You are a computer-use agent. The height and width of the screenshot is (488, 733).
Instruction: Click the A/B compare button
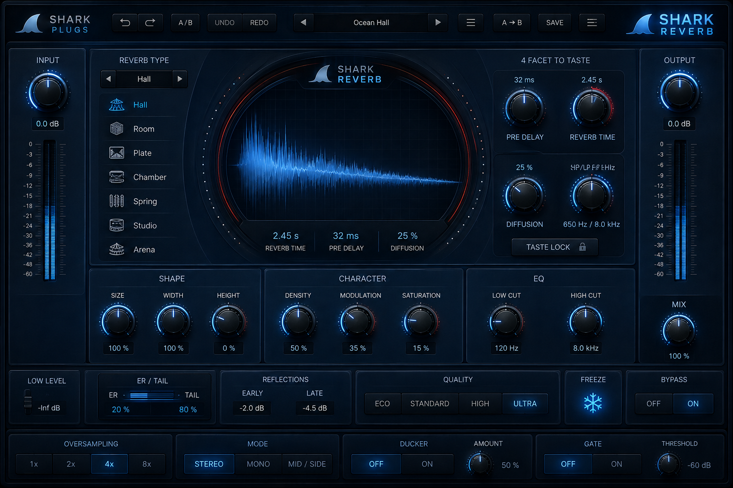point(185,22)
